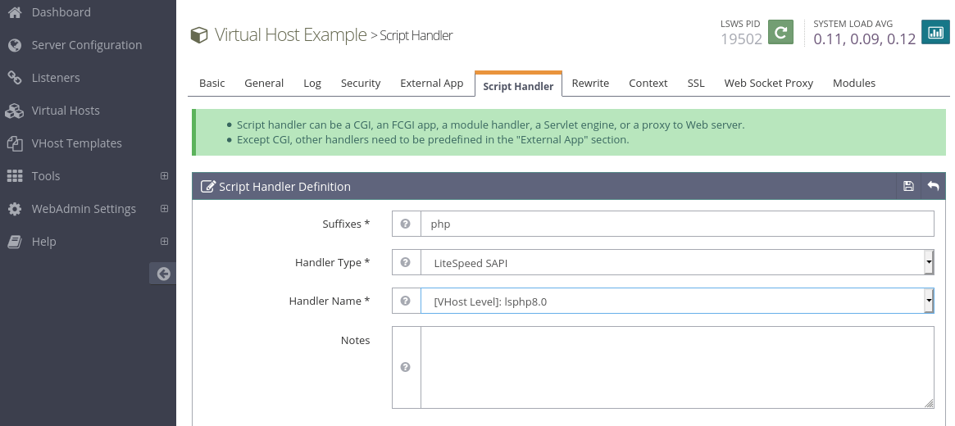Viewport: 955px width, 426px height.
Task: Open the Handler Name dropdown
Action: point(676,301)
